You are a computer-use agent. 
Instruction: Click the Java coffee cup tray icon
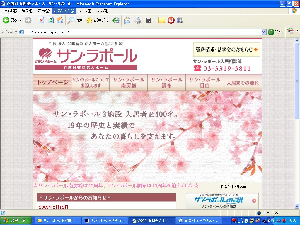coord(279,221)
